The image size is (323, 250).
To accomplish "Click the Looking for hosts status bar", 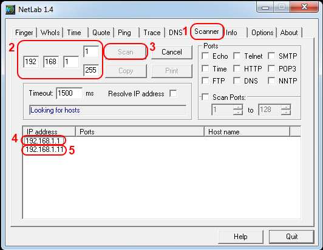I will pos(107,110).
